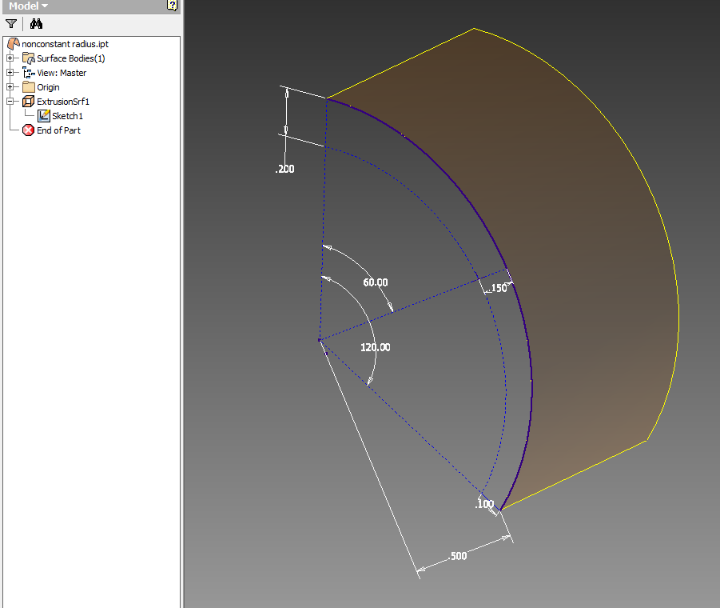
Task: Select the ExtrusionSrf1 feature icon
Action: tap(27, 101)
